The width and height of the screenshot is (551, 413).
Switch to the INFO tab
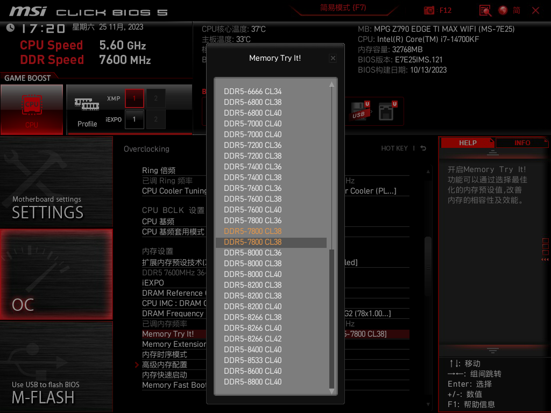522,143
